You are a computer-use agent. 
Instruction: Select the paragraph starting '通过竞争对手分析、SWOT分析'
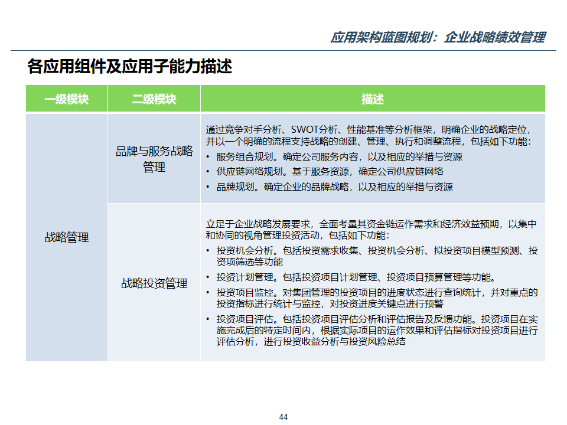tap(369, 135)
